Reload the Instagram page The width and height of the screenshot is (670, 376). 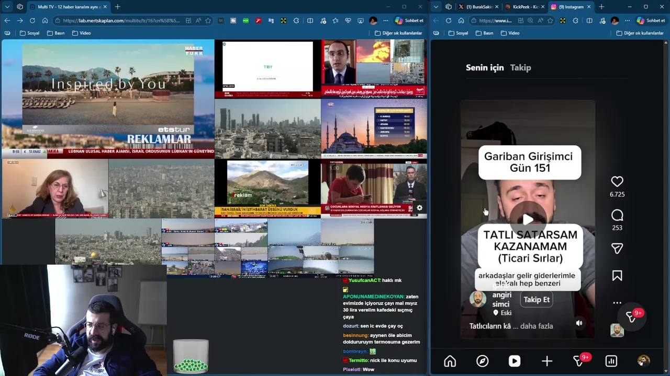coord(449,20)
